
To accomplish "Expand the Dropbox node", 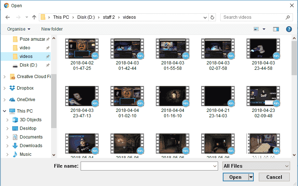I will (5, 89).
